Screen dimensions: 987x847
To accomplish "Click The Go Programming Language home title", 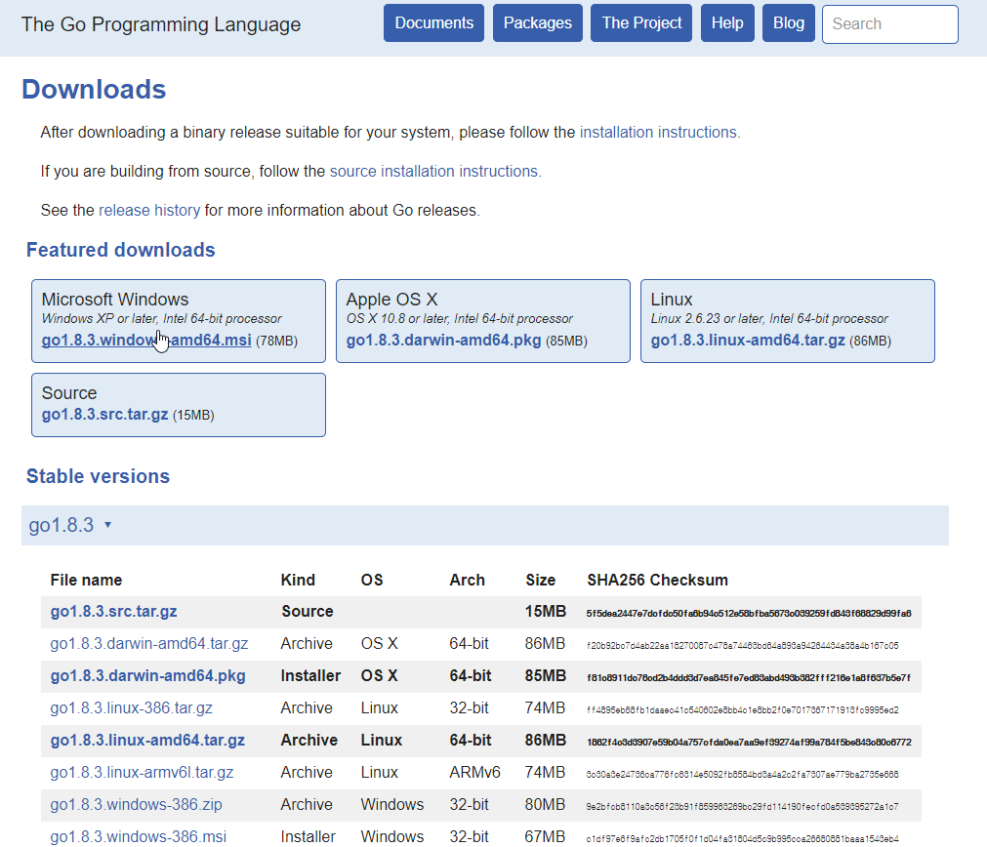I will point(160,24).
